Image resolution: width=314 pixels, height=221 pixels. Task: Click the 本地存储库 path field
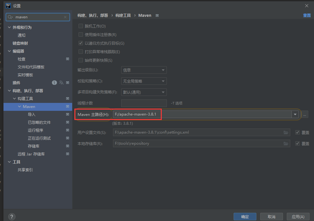[x=201, y=143]
